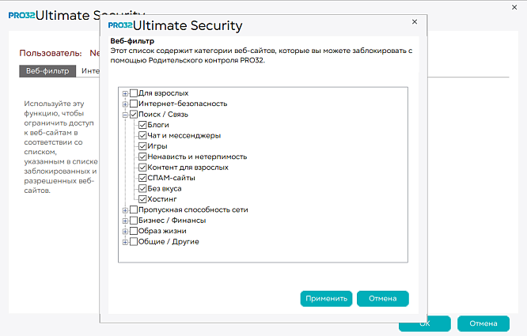The image size is (527, 336).
Task: Check the Образ жизни checkbox
Action: [134, 231]
